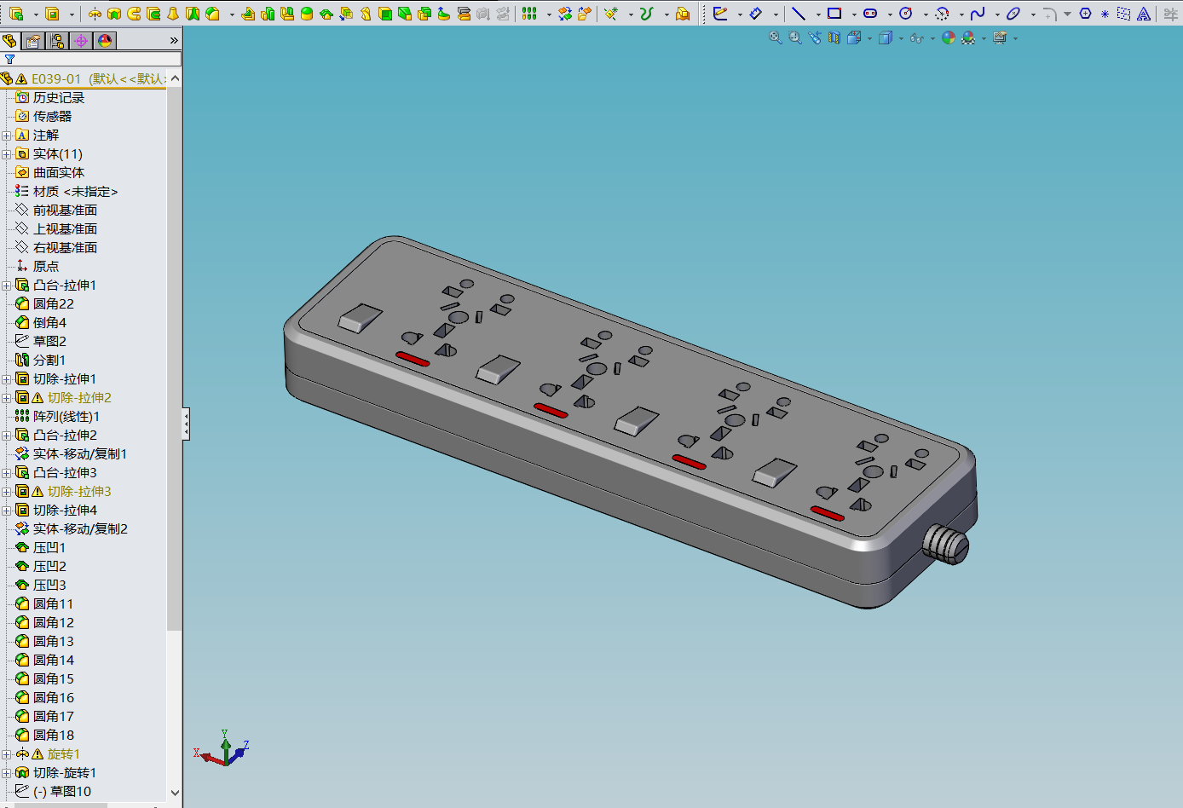Select the Corner Rectangle sketch tool
1183x808 pixels.
(x=834, y=14)
